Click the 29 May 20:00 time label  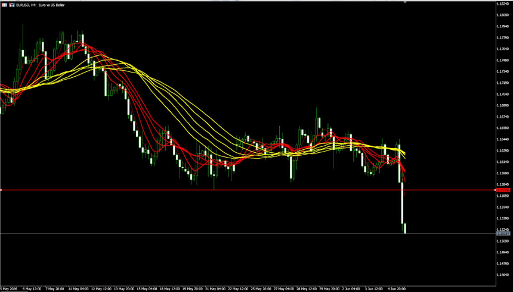[330, 289]
